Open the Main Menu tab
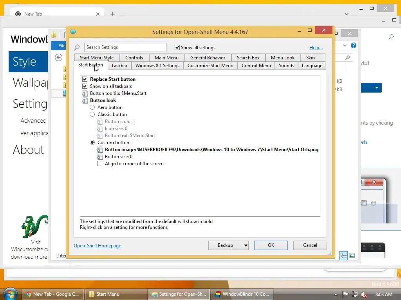The image size is (401, 300). tap(166, 58)
